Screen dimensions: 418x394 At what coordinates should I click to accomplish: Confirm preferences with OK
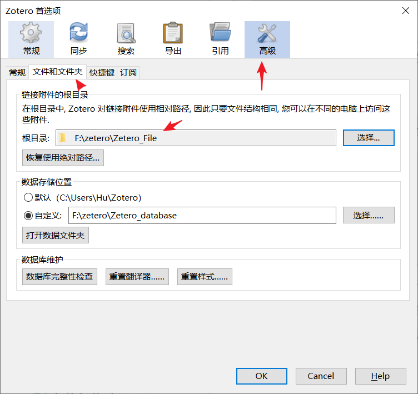261,376
